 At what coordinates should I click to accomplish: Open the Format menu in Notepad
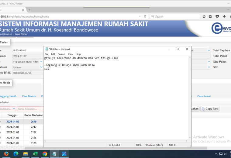coord(61,54)
